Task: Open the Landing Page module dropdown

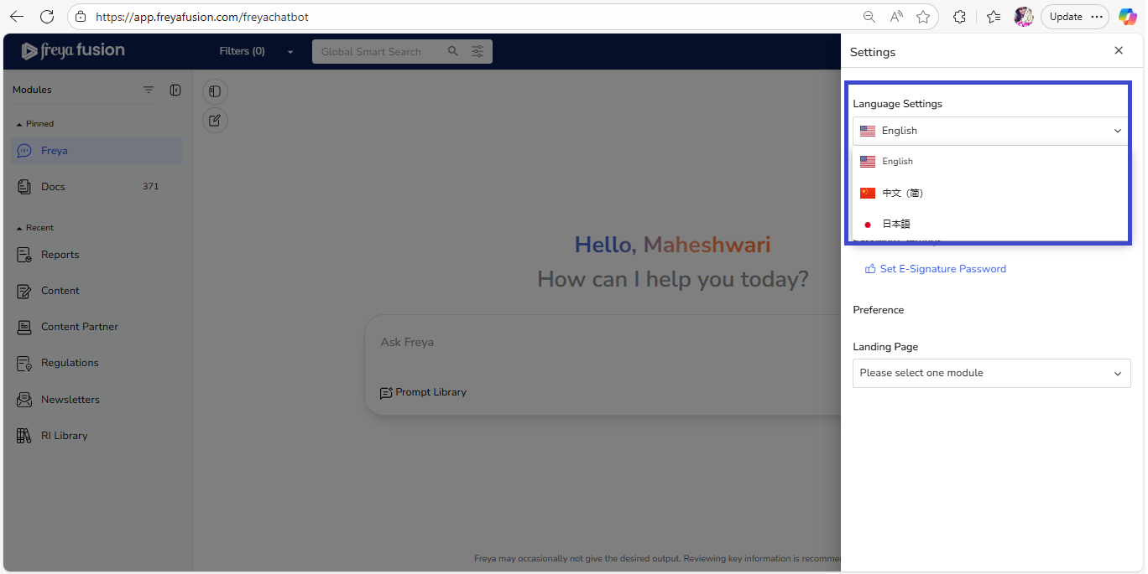Action: (x=991, y=373)
